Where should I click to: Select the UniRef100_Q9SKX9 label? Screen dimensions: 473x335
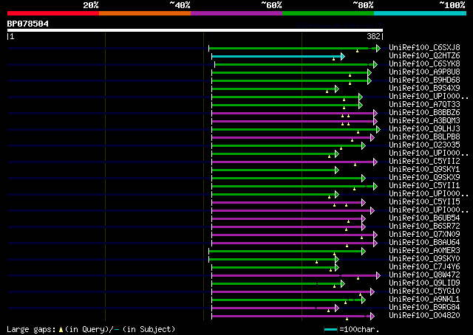424,177
